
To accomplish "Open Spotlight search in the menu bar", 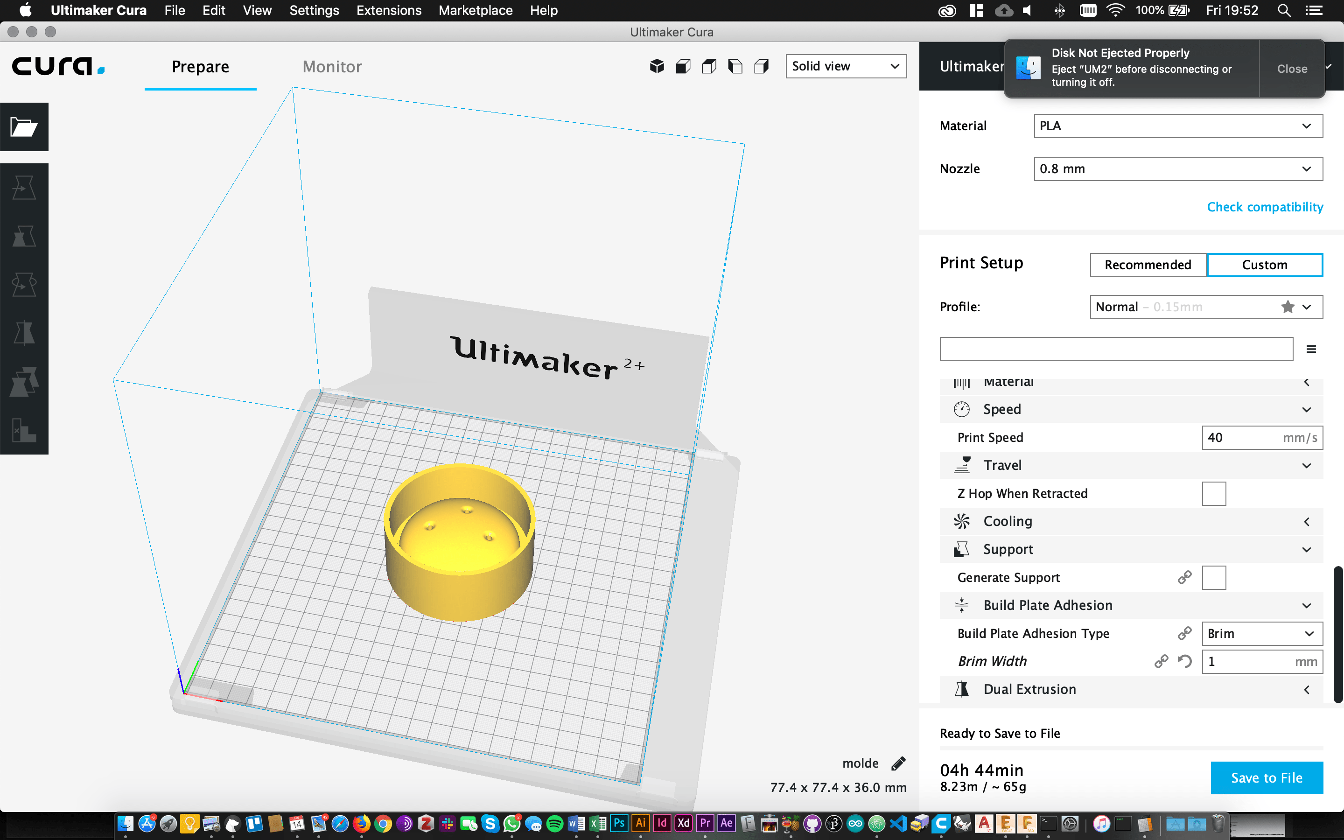I will (x=1283, y=11).
